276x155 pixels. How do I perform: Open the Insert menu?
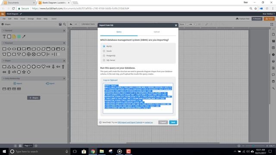[x=22, y=19]
